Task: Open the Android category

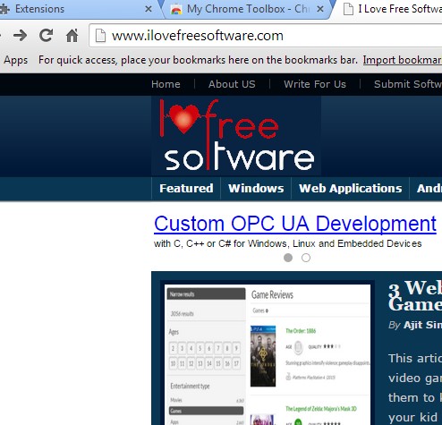Action: (426, 188)
